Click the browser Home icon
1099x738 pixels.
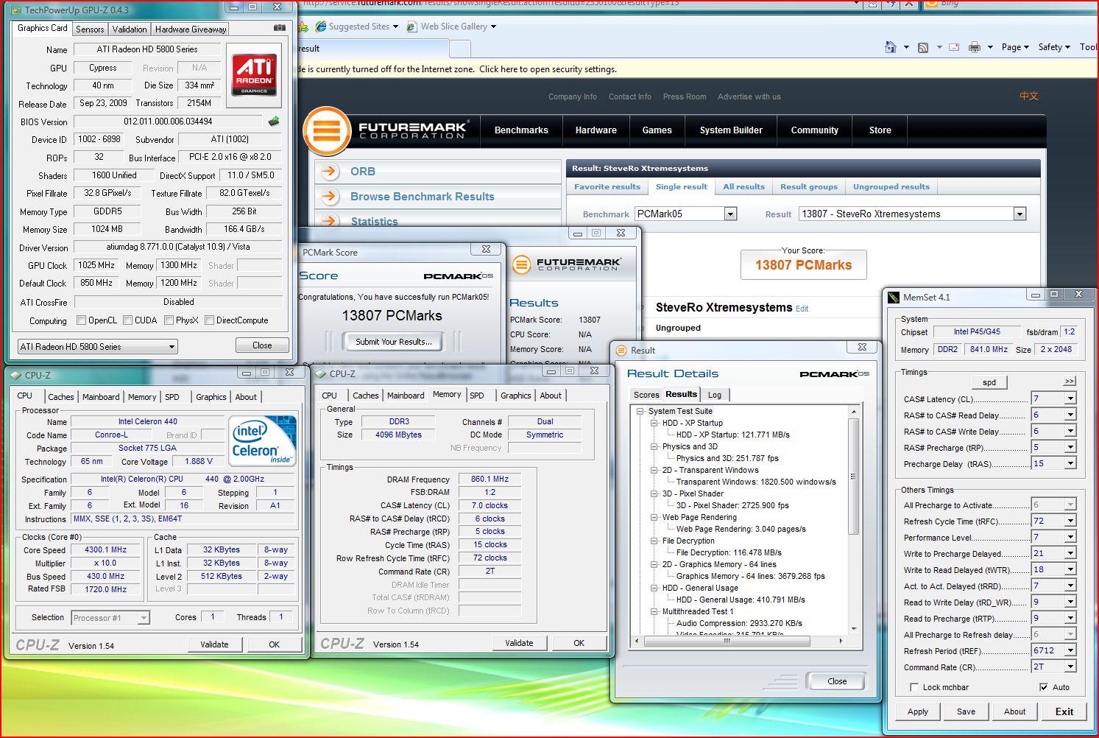(890, 47)
